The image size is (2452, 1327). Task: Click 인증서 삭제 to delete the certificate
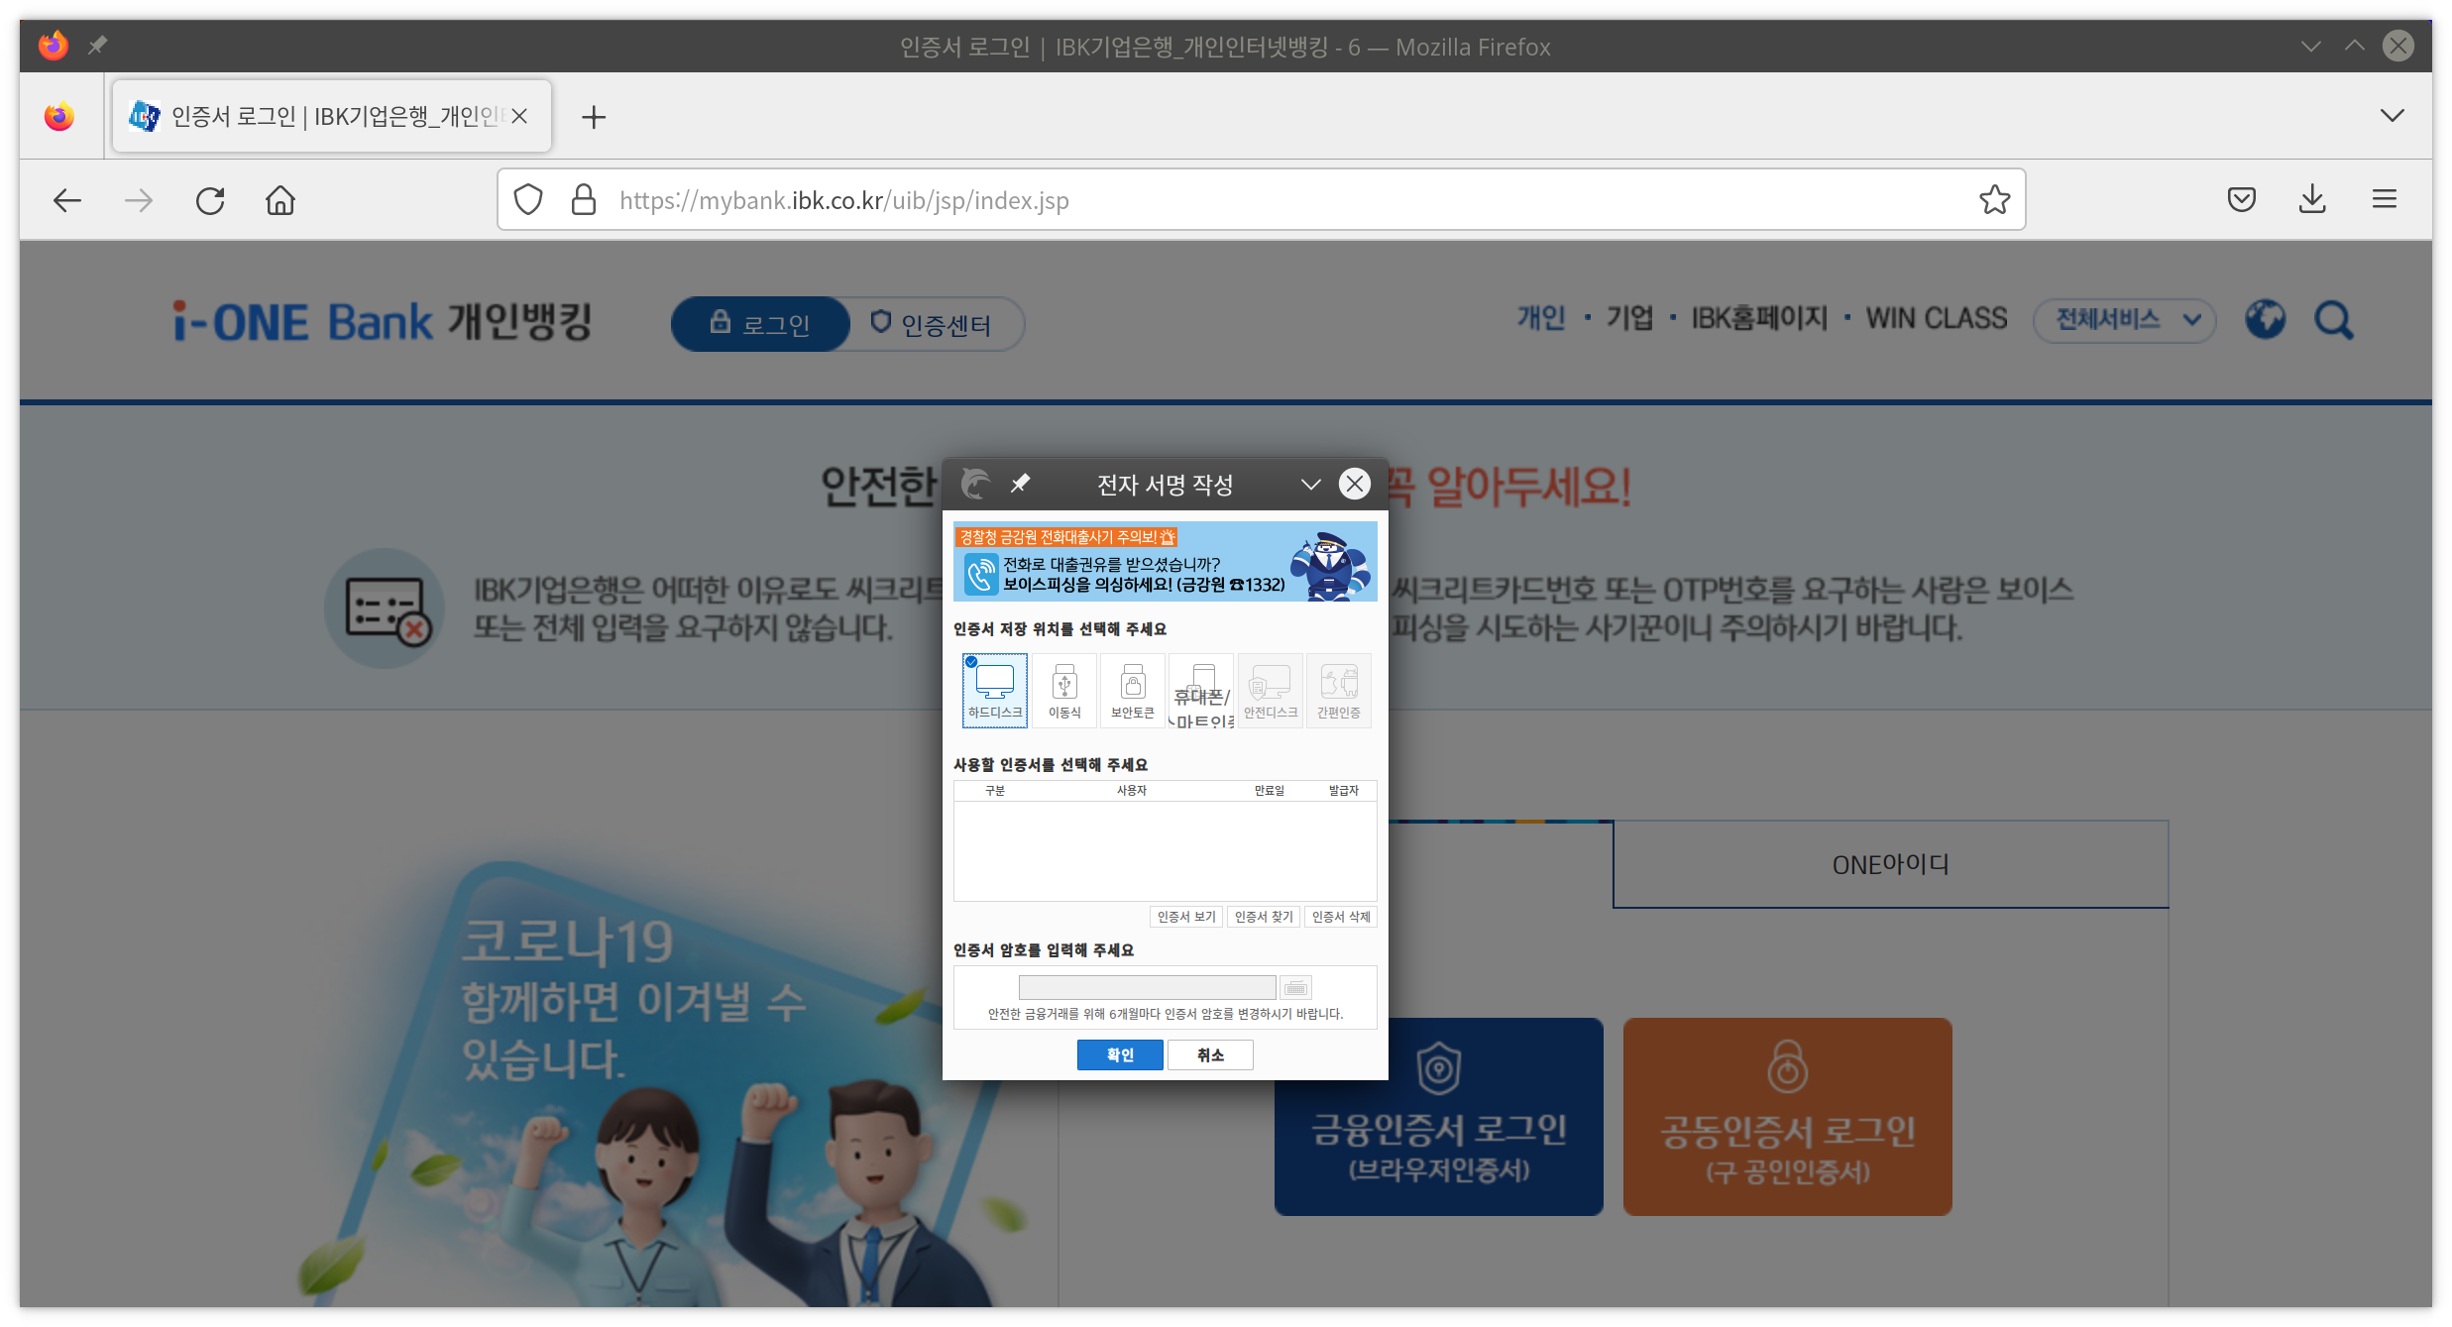pos(1341,917)
